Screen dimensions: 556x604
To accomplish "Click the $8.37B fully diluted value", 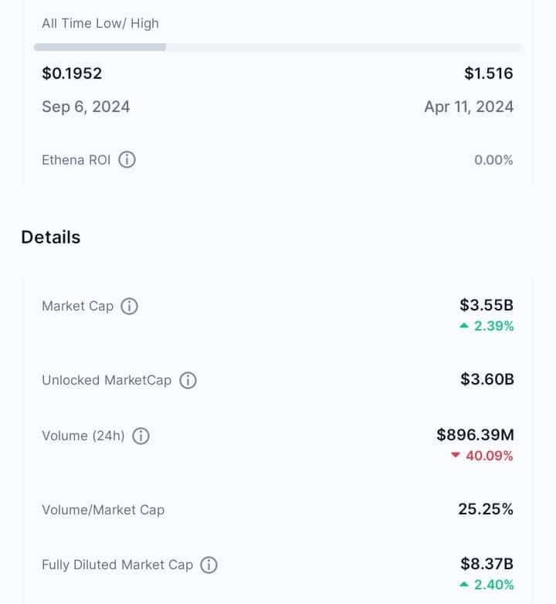I will click(x=487, y=564).
